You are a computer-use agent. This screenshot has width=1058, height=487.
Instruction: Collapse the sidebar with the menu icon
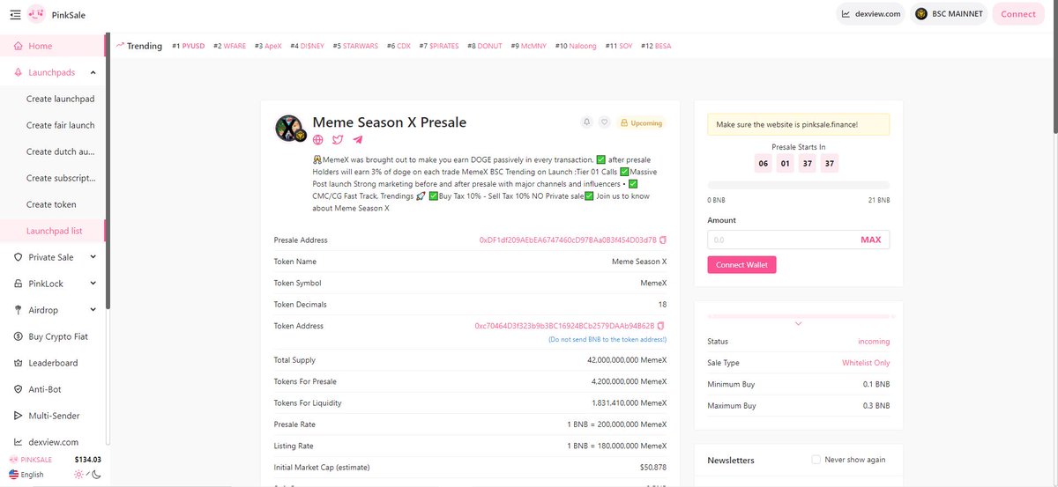[x=16, y=14]
